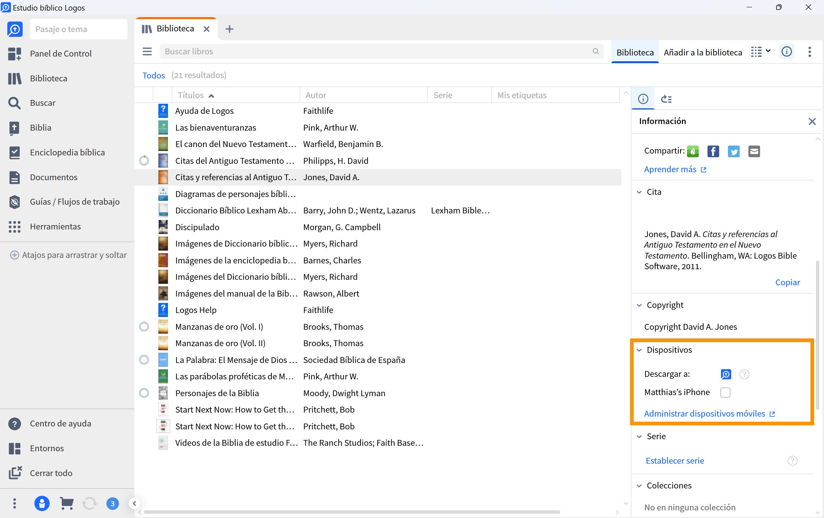Collapse the left sidebar with the arrow

[134, 504]
